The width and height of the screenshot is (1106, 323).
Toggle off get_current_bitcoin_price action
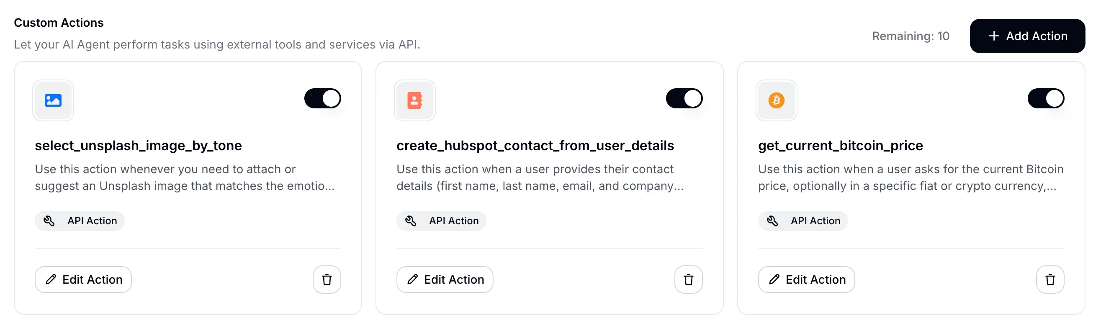(1046, 98)
